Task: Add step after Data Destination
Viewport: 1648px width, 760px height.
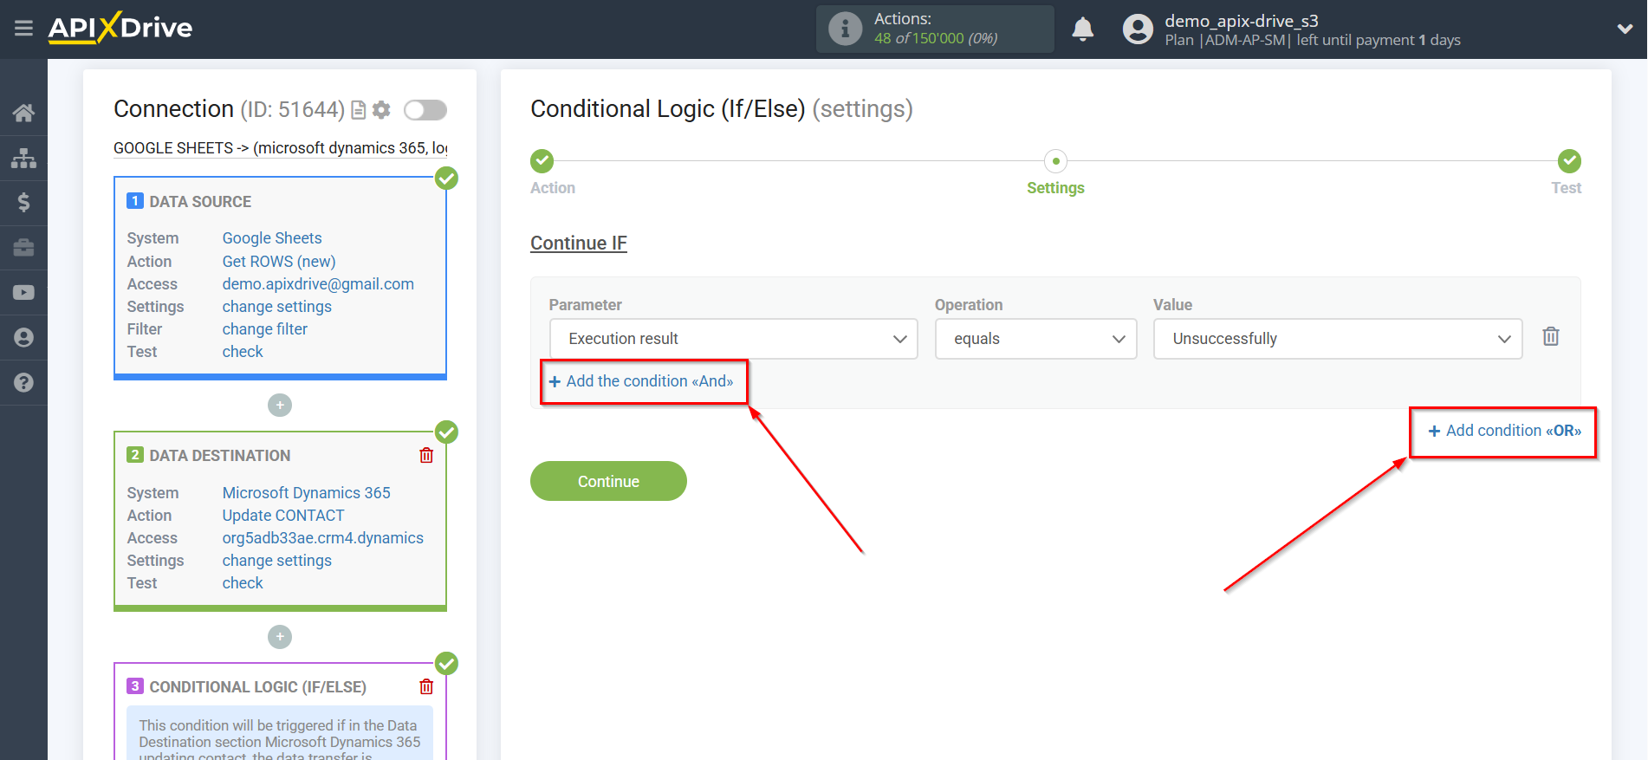Action: 280,637
